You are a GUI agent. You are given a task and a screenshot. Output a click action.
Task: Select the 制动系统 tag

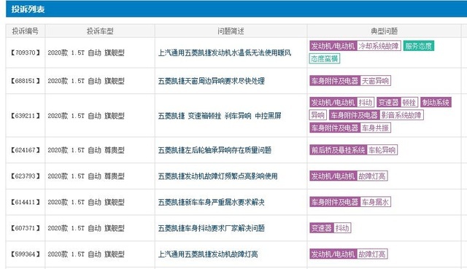436,102
